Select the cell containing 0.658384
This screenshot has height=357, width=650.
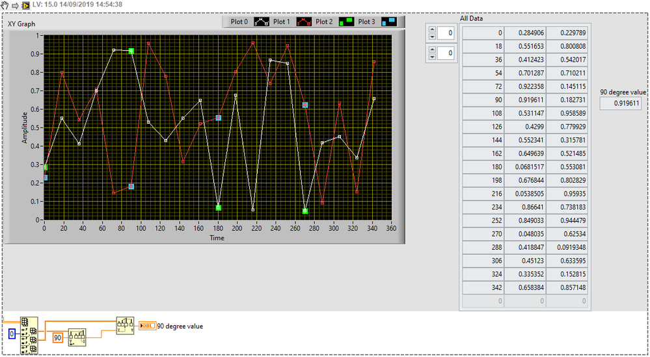pyautogui.click(x=525, y=287)
